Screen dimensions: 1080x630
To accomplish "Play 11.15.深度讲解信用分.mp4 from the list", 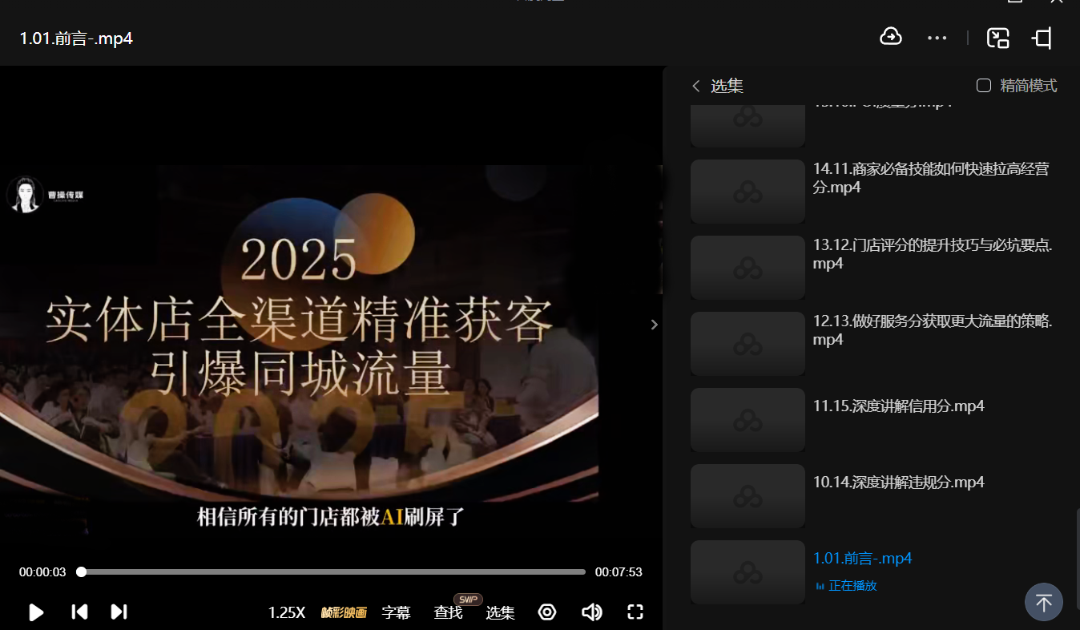I will click(898, 406).
